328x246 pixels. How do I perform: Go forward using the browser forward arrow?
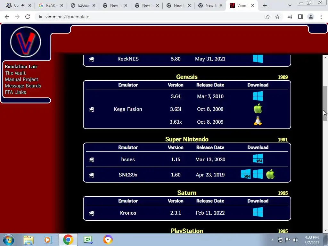[17, 17]
